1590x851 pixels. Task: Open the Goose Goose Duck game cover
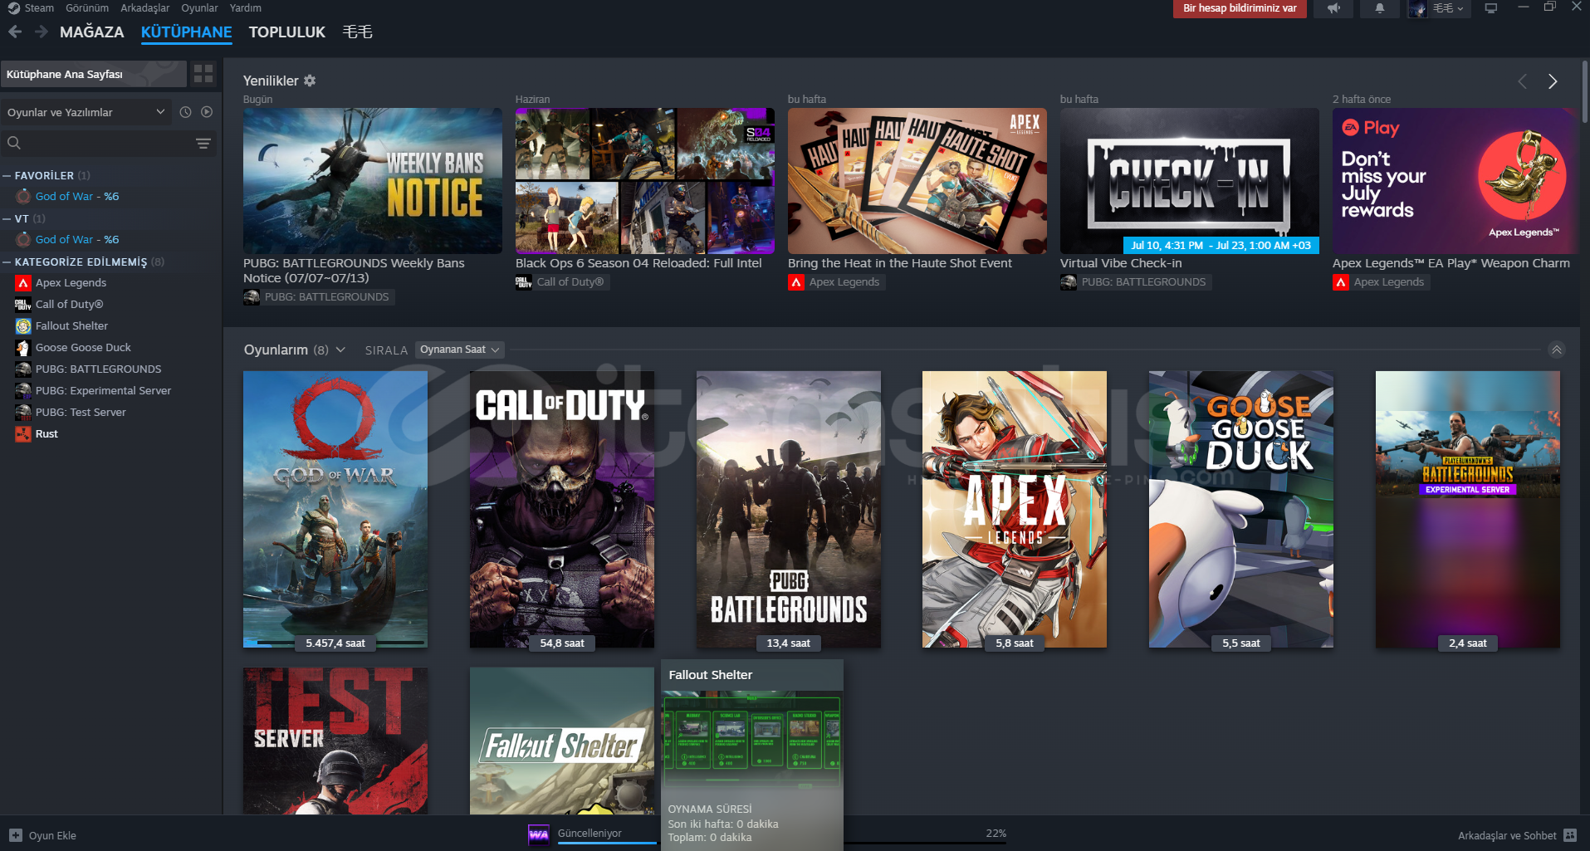click(x=1241, y=509)
